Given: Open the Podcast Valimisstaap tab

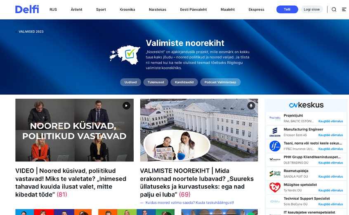Looking at the screenshot, I should coord(220,82).
